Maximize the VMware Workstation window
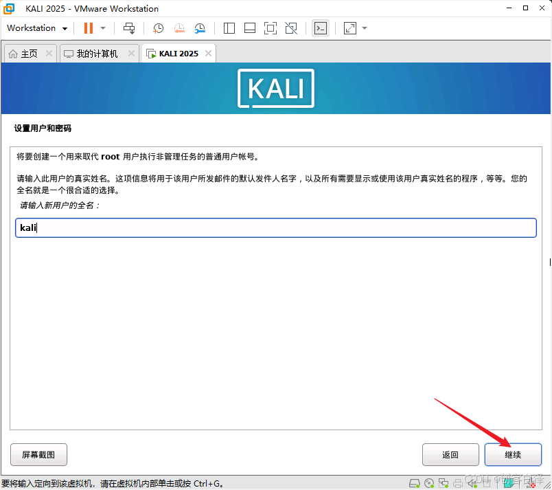Screen dimensions: 552x490 (526, 8)
